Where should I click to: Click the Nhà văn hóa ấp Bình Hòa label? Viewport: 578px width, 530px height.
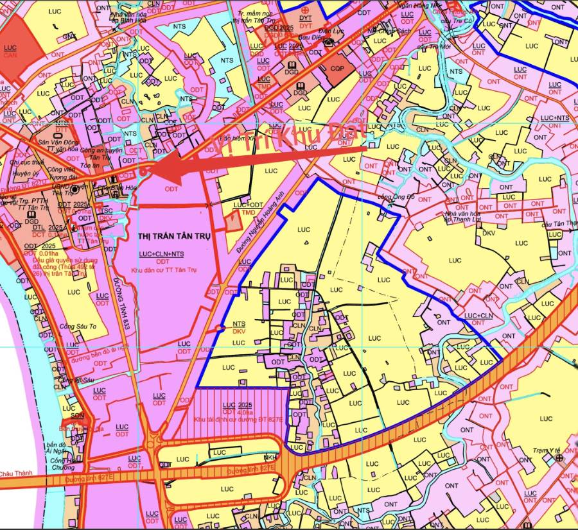pos(129,17)
